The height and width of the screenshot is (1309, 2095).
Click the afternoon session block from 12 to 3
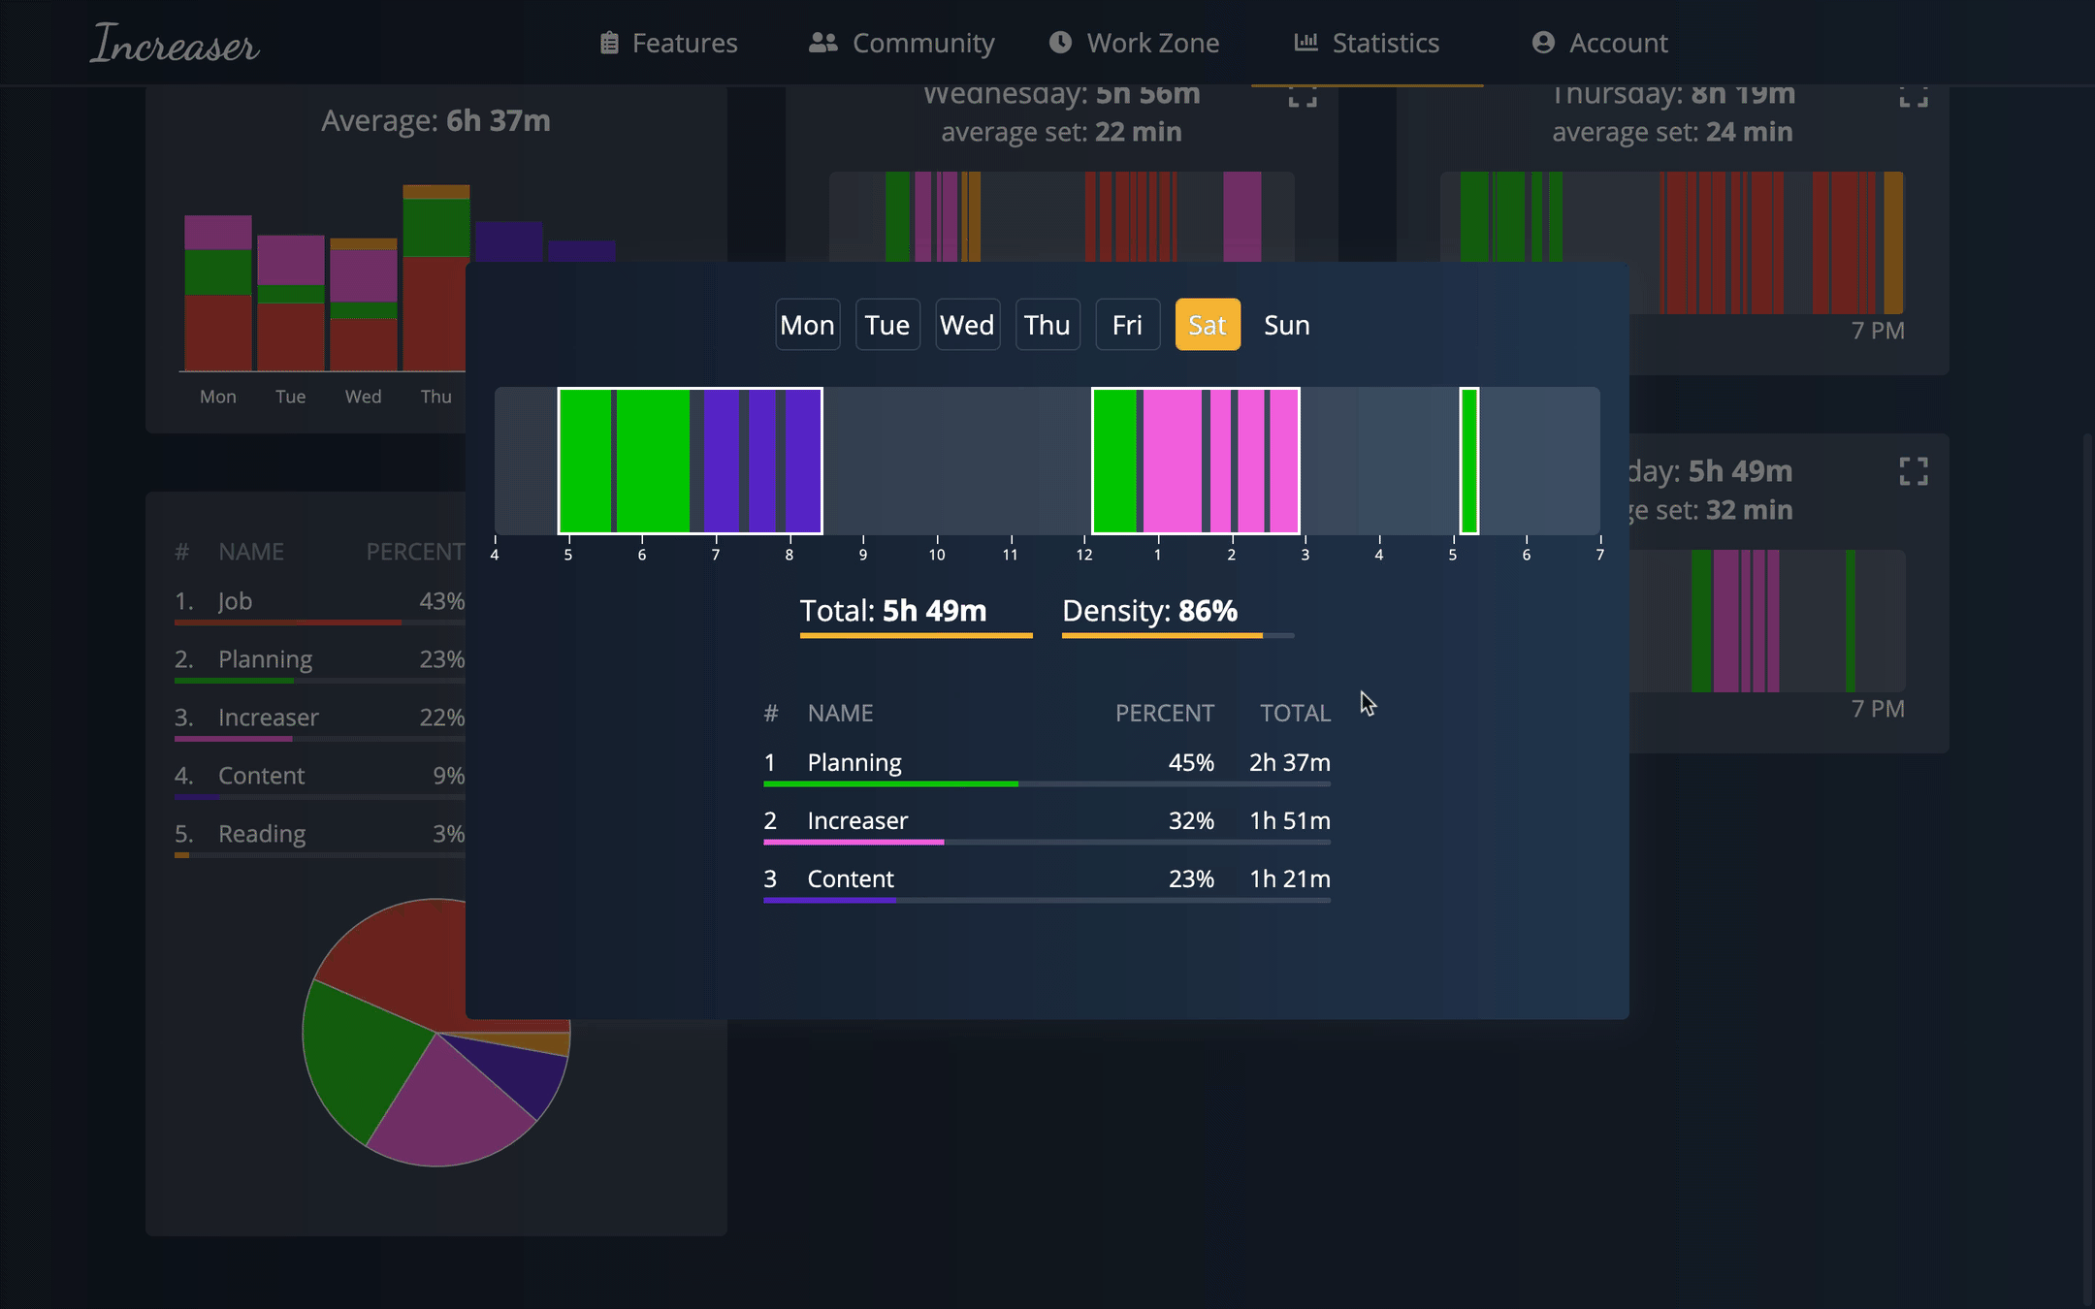(x=1196, y=461)
